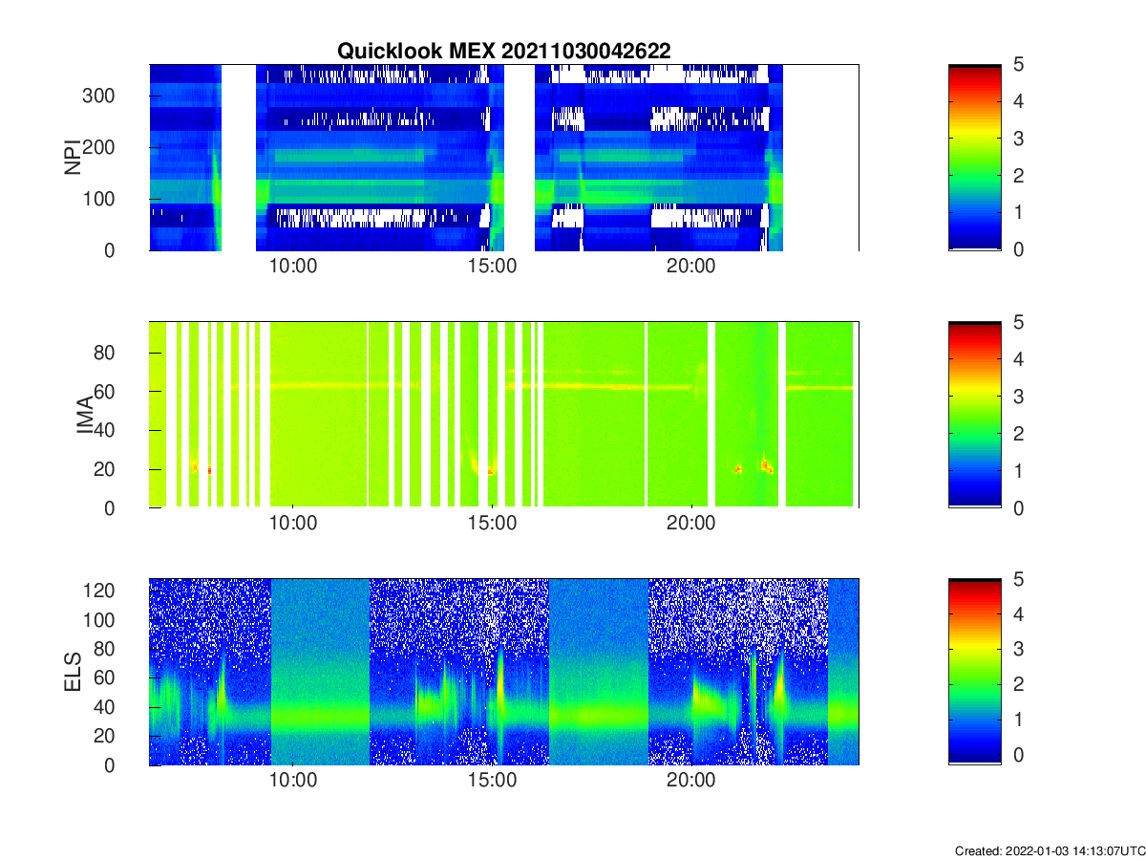The height and width of the screenshot is (860, 1146).
Task: Click the color bar beside the ELS plot
Action: [x=975, y=672]
